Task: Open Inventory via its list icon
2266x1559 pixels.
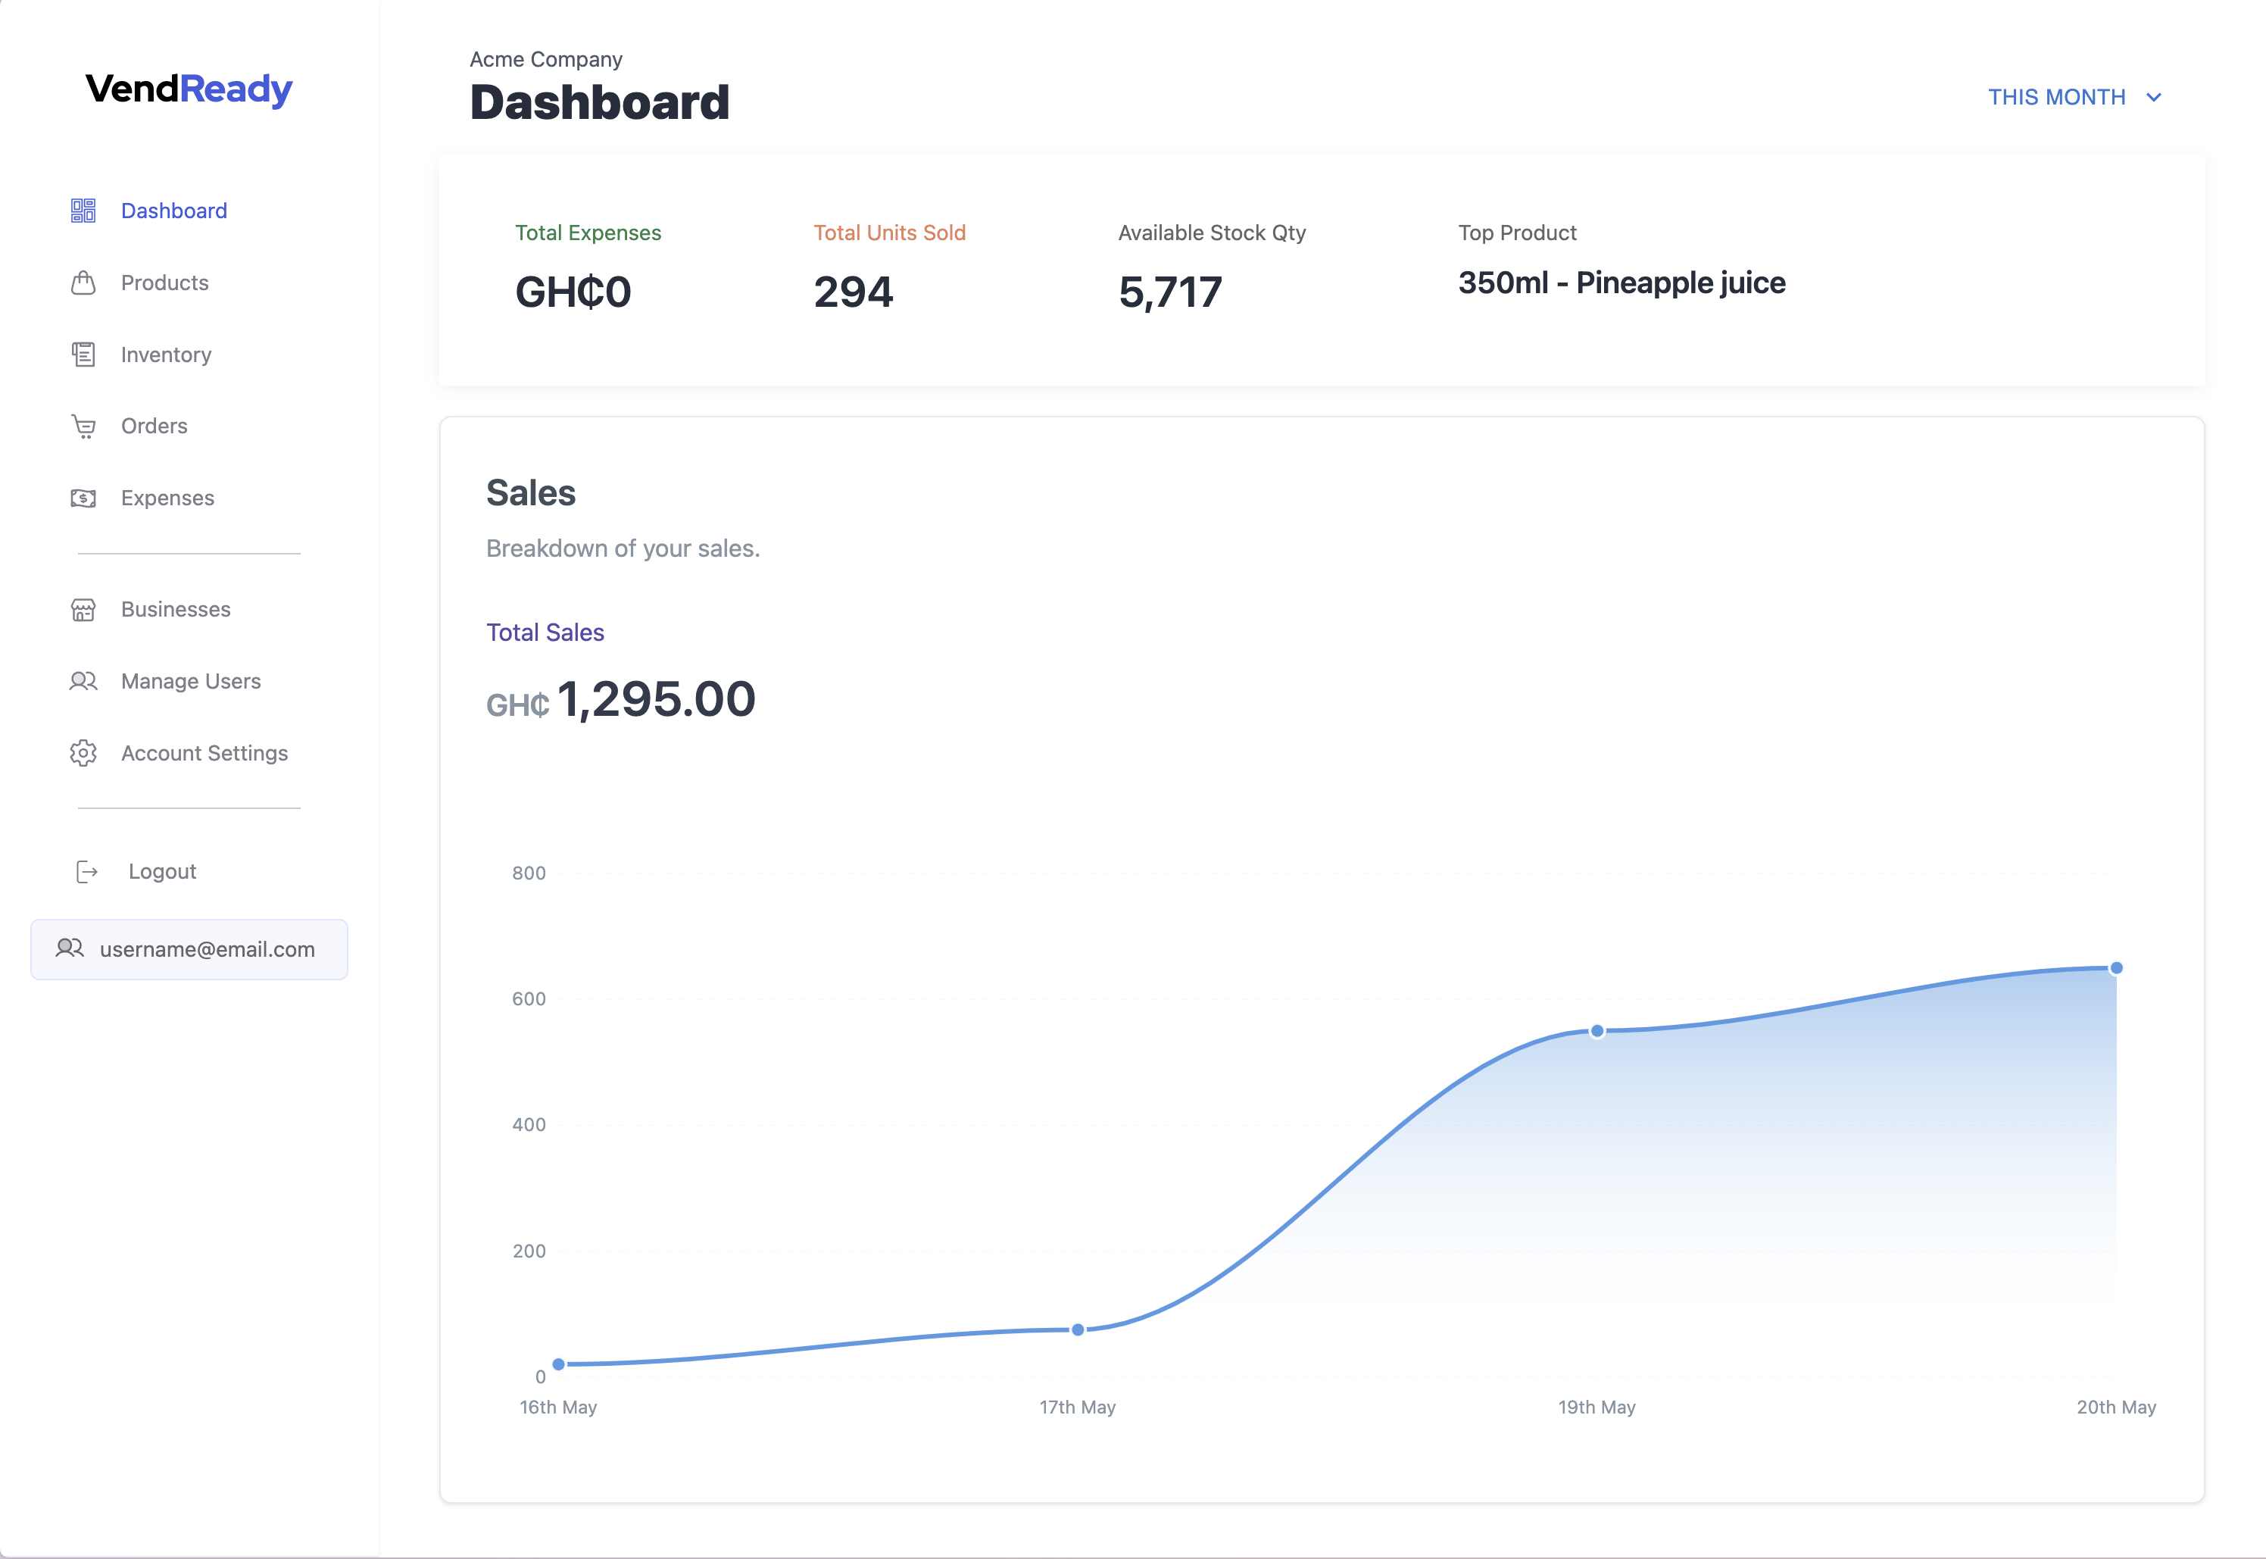Action: (83, 354)
